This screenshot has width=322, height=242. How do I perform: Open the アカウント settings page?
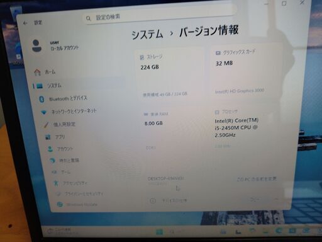click(x=60, y=149)
